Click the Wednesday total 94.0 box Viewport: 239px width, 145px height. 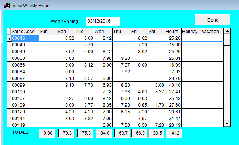click(x=104, y=133)
